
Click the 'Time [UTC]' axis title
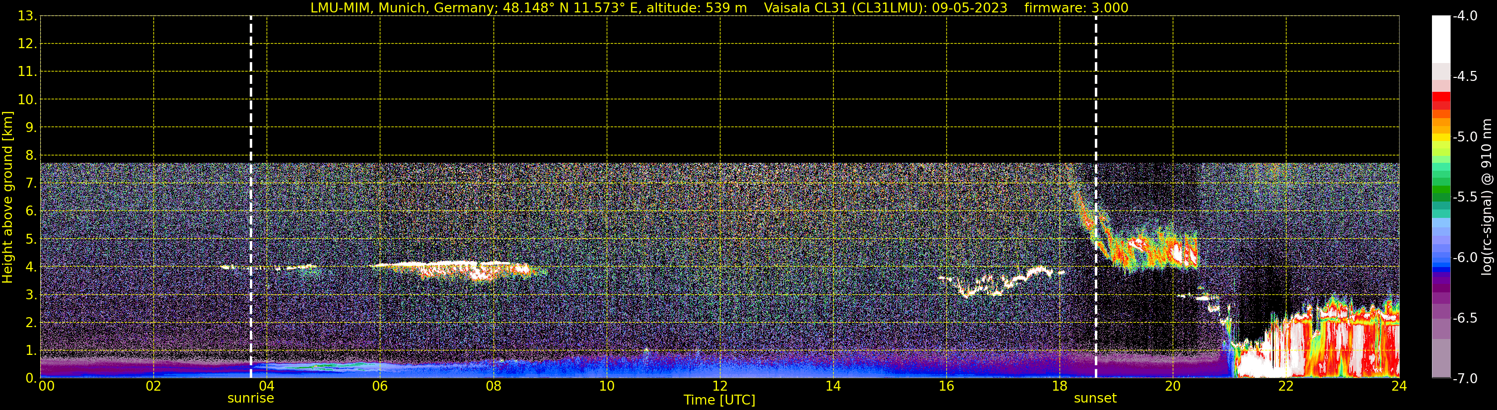719,400
